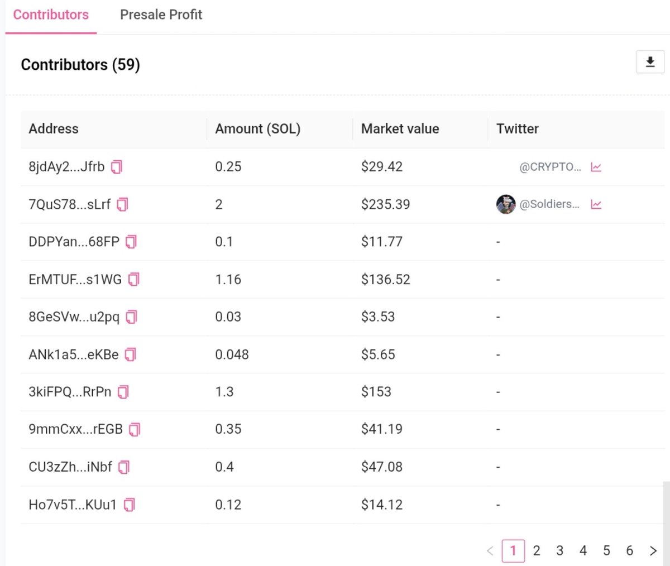Go to next page arrow

coord(653,551)
